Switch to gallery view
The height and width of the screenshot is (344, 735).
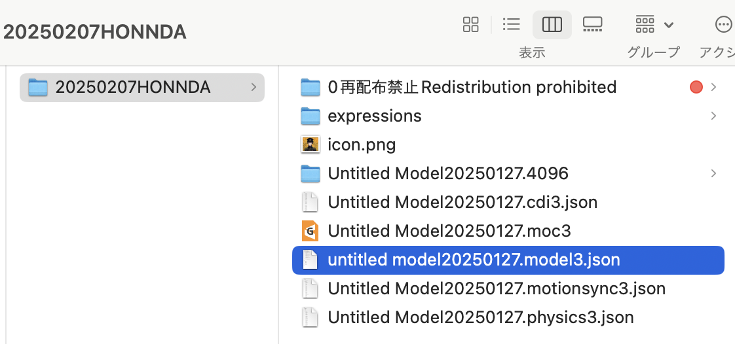pos(592,24)
